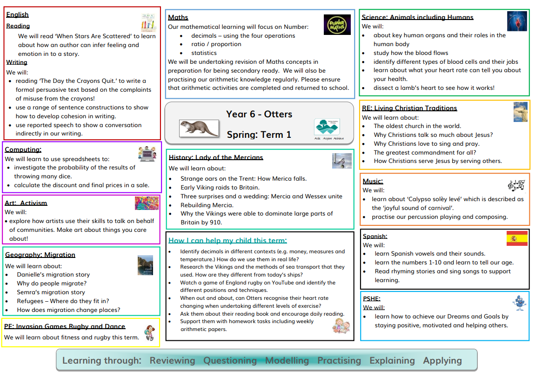Click the image beside the History heading
The image size is (542, 372).
pos(341,161)
